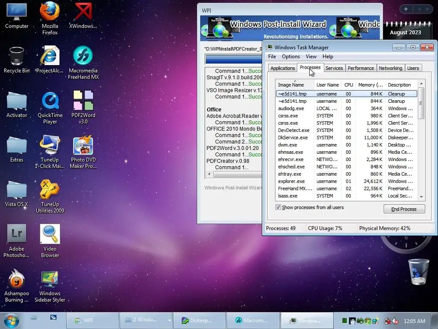438x329 pixels.
Task: Select Macromedia FreeHand MX desktop icon
Action: 83,63
